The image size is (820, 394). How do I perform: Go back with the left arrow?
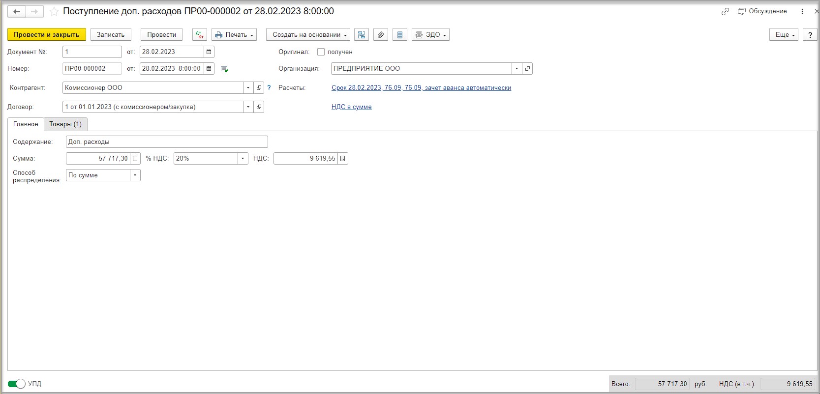tap(16, 11)
